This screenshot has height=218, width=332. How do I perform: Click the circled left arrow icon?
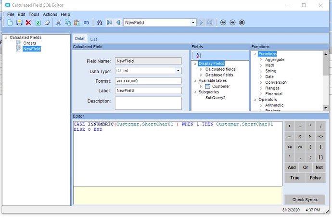223,23
